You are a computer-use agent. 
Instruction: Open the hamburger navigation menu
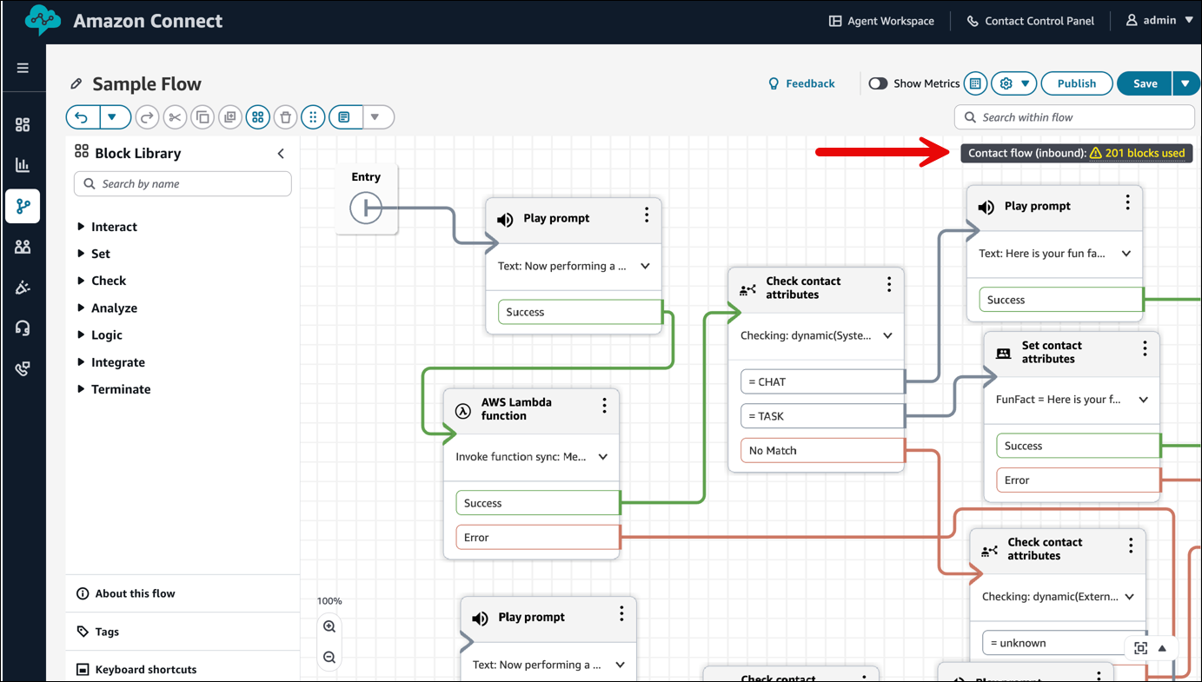click(23, 68)
